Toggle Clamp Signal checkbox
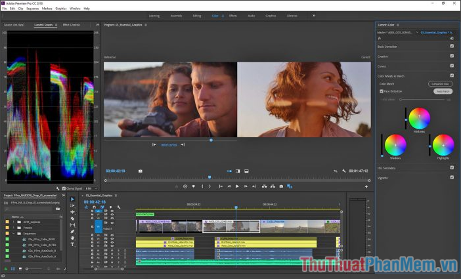The image size is (461, 279). (x=64, y=188)
